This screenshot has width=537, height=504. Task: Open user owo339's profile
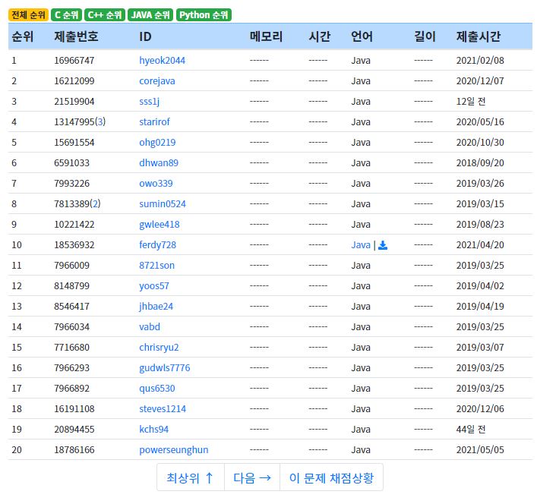156,184
